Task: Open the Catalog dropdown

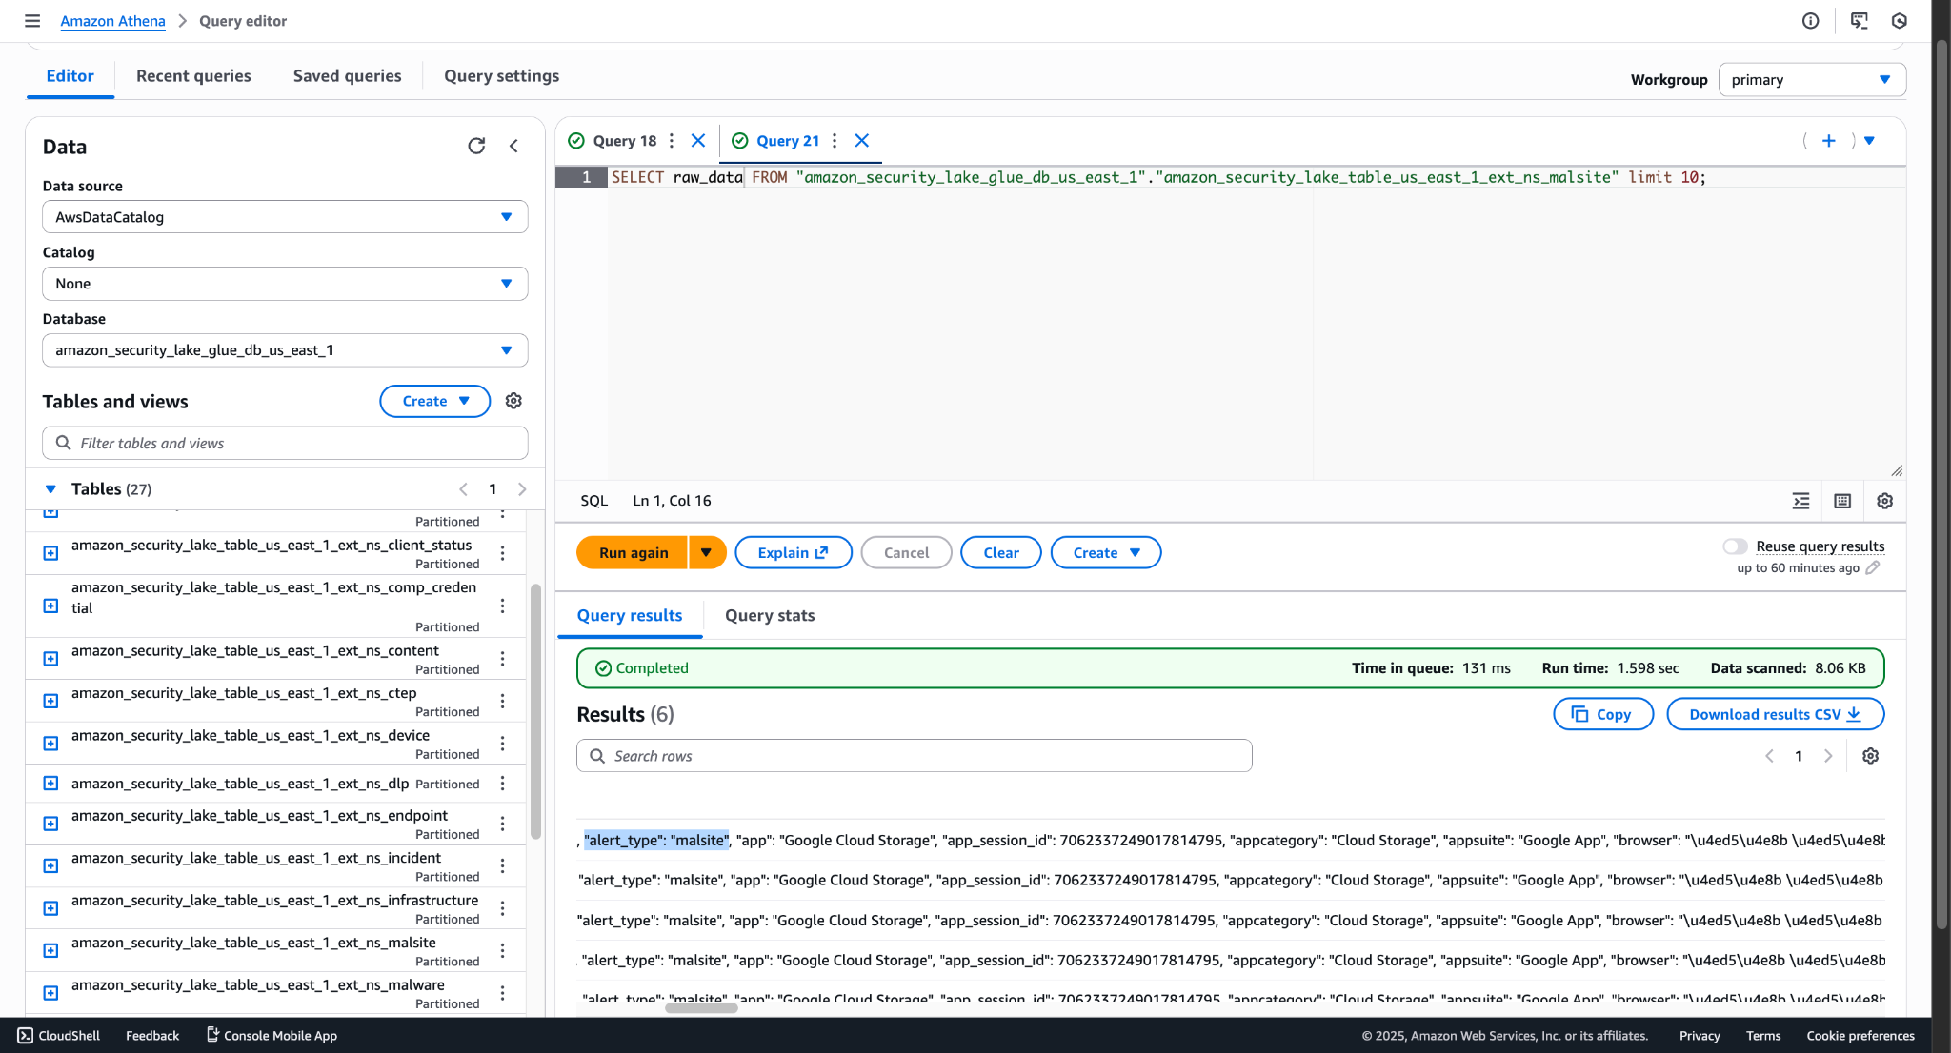Action: click(285, 284)
